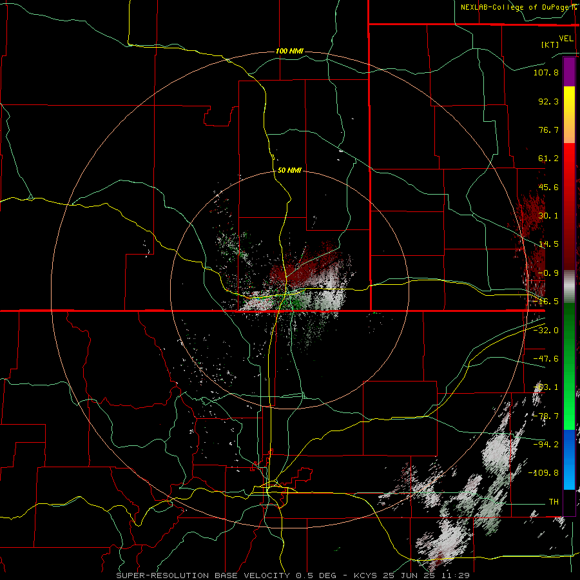The width and height of the screenshot is (580, 580).
Task: Click the TH threshold label
Action: (x=554, y=502)
